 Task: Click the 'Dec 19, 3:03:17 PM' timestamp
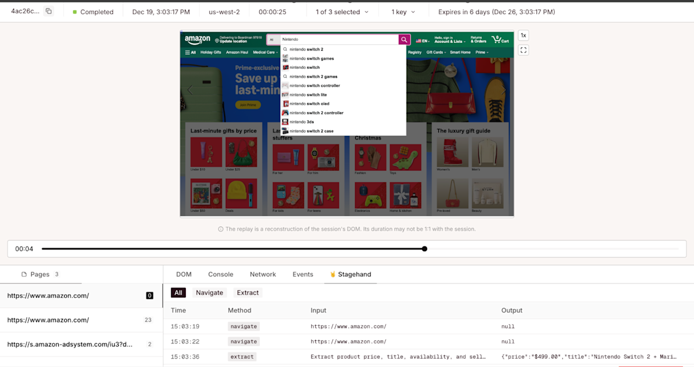click(161, 12)
